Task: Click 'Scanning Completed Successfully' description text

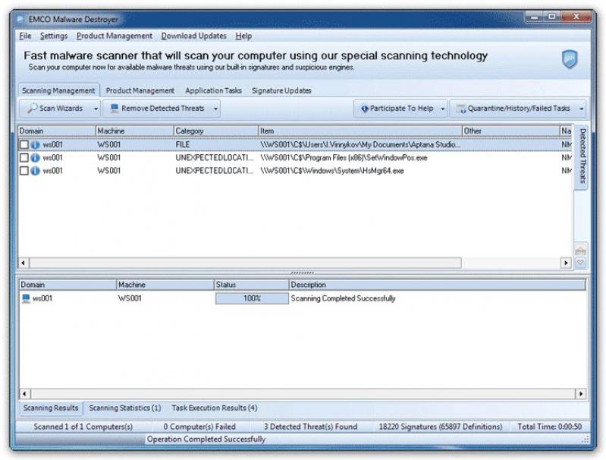Action: point(343,298)
